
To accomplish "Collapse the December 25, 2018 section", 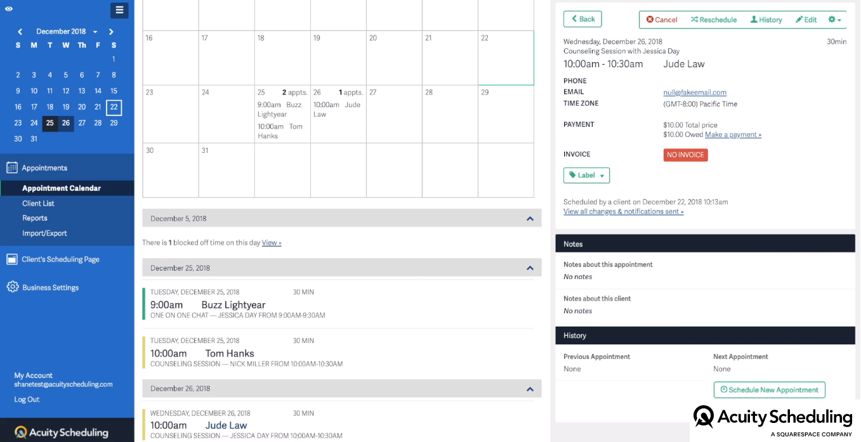I will click(x=530, y=268).
